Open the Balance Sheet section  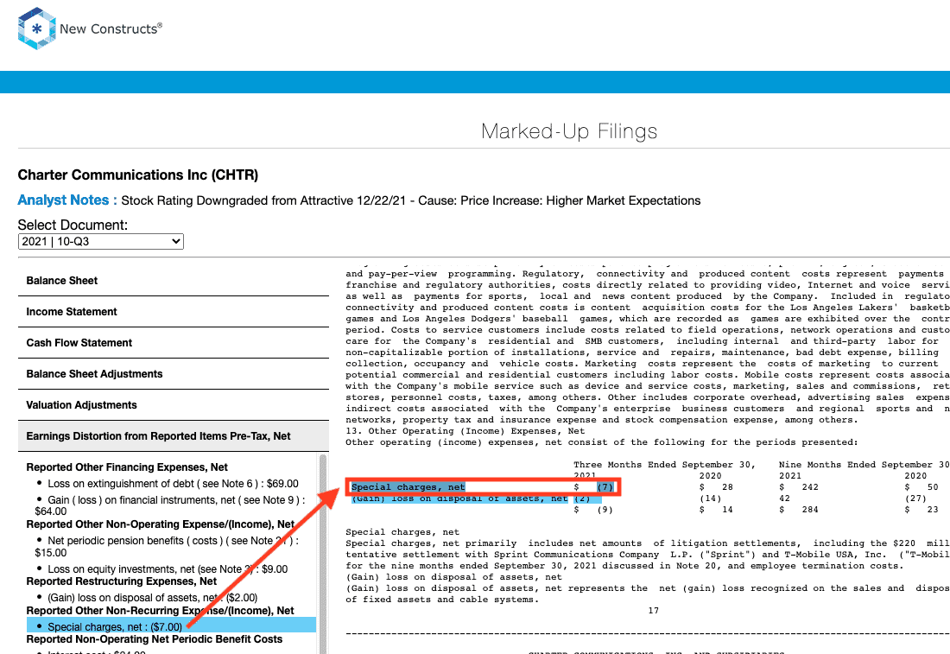pyautogui.click(x=174, y=281)
